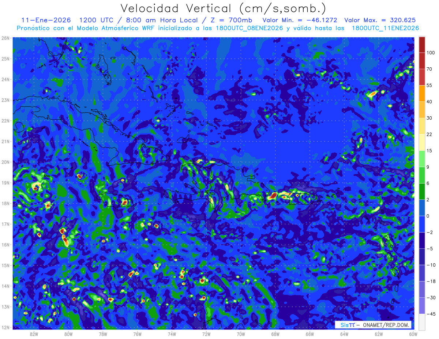Image resolution: width=439 pixels, height=339 pixels.
Task: Click the white band below -45
Action: pyautogui.click(x=422, y=322)
